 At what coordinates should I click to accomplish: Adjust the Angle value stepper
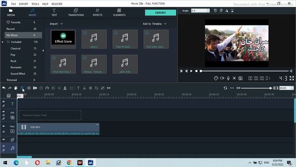click(208, 11)
